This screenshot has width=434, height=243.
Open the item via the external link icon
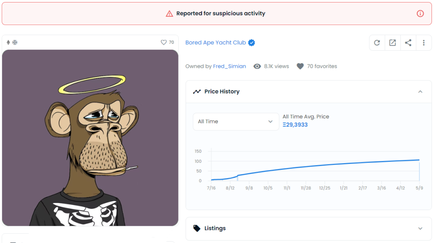tap(392, 43)
